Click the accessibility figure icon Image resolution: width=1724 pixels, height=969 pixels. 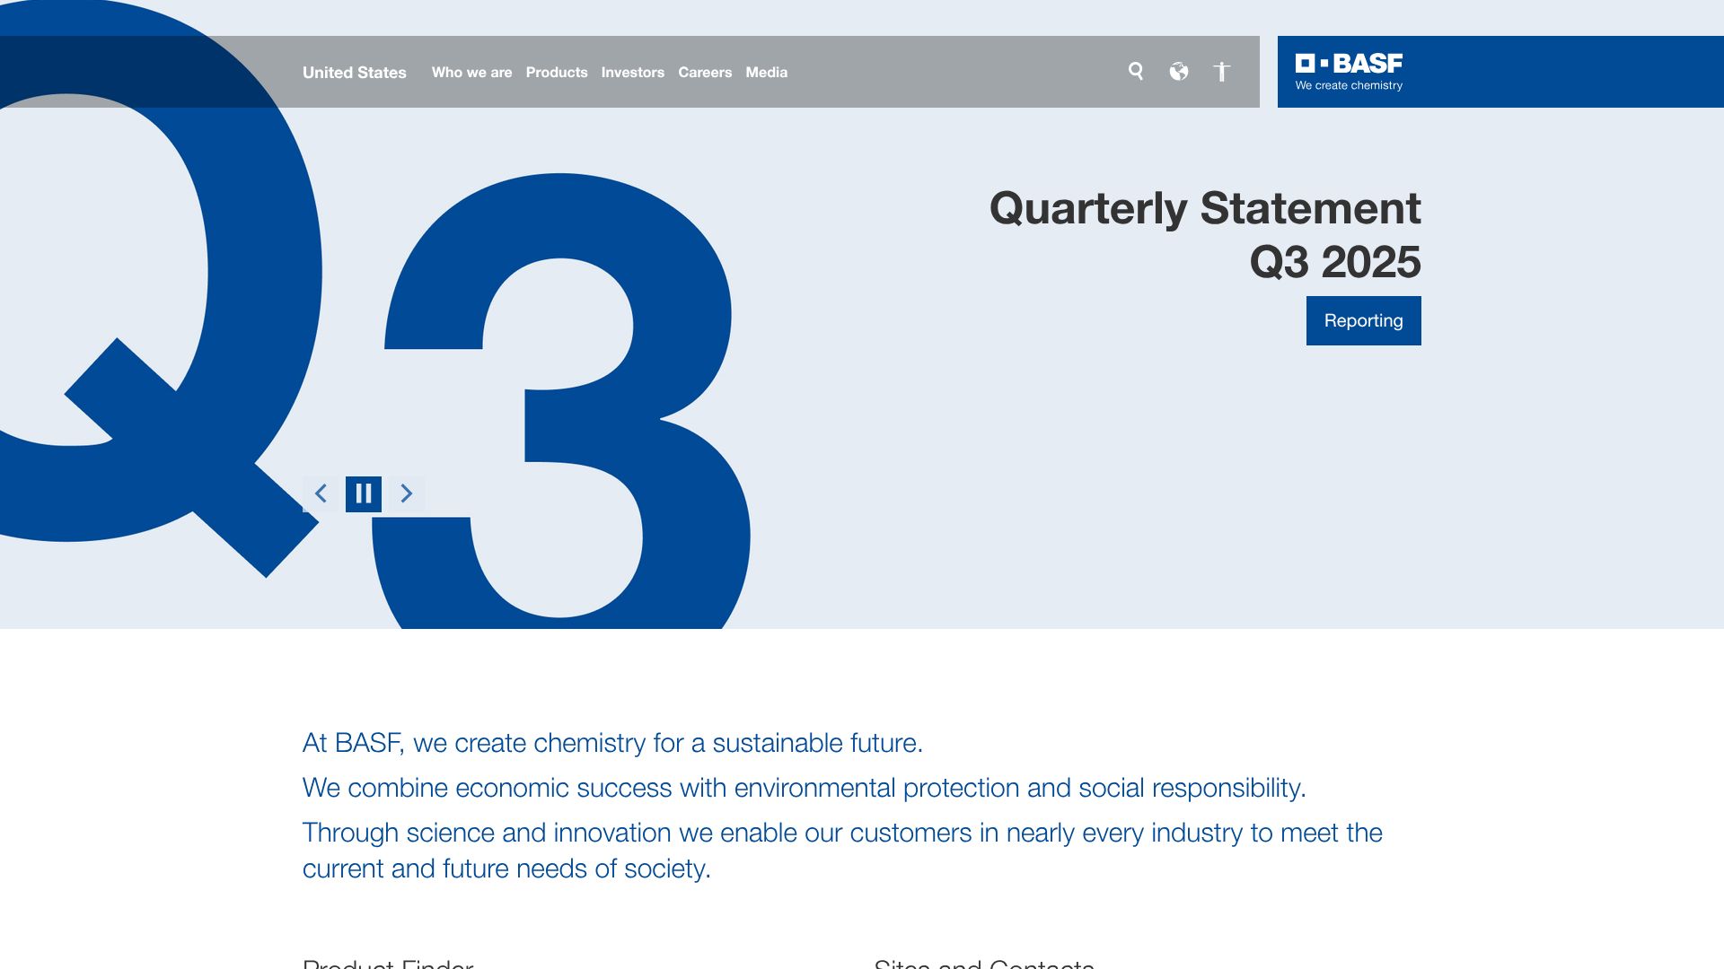click(x=1221, y=72)
